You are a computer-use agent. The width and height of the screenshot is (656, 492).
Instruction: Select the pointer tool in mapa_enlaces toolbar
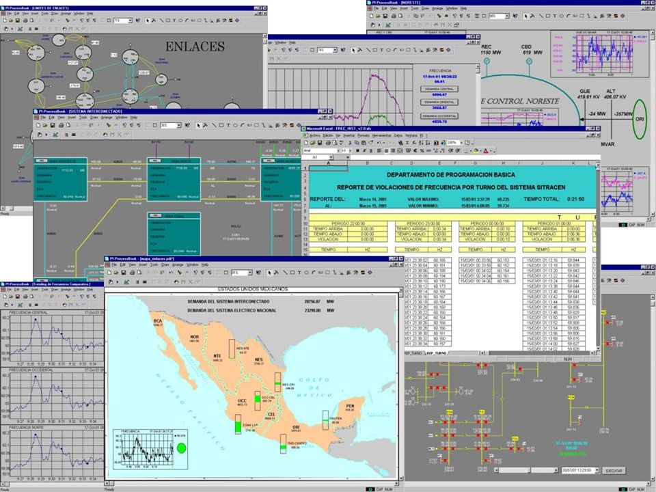[269, 273]
